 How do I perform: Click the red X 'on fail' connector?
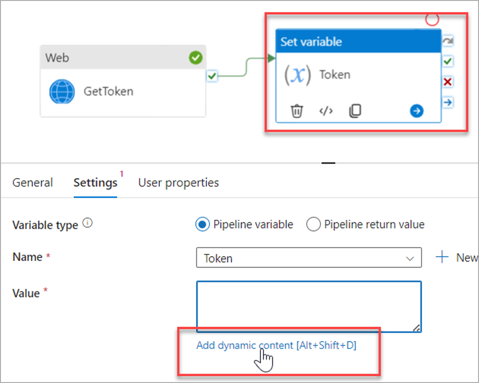click(x=447, y=82)
